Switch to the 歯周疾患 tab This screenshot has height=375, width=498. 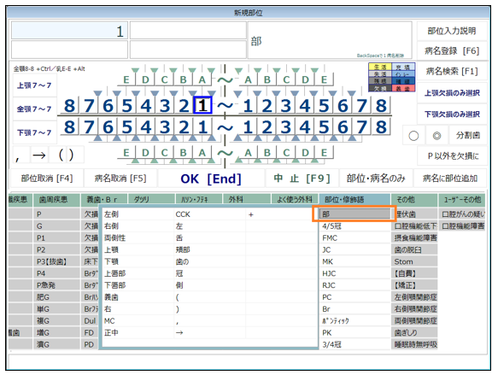pyautogui.click(x=56, y=199)
